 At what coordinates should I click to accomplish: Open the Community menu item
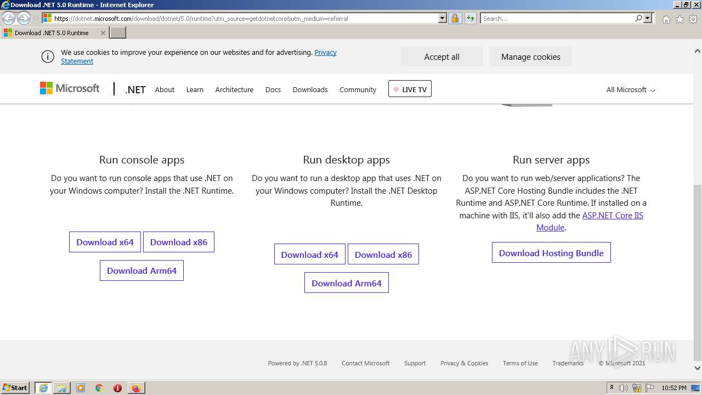(358, 89)
